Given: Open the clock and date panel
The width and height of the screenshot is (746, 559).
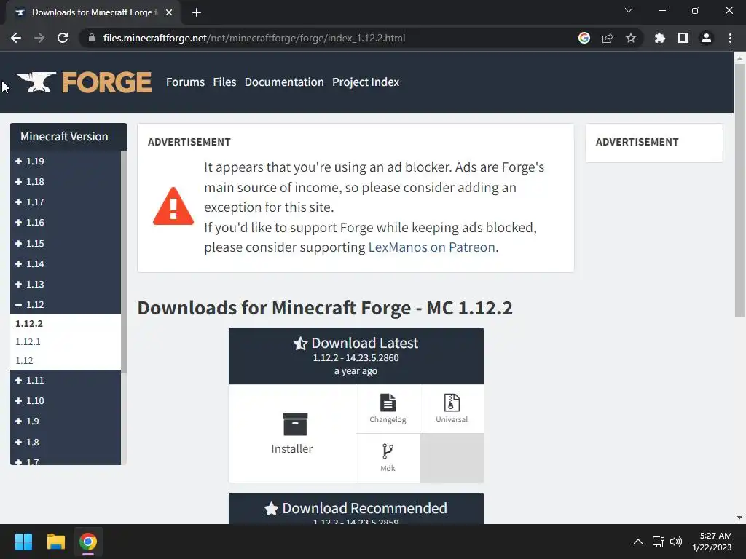Looking at the screenshot, I should pyautogui.click(x=712, y=542).
